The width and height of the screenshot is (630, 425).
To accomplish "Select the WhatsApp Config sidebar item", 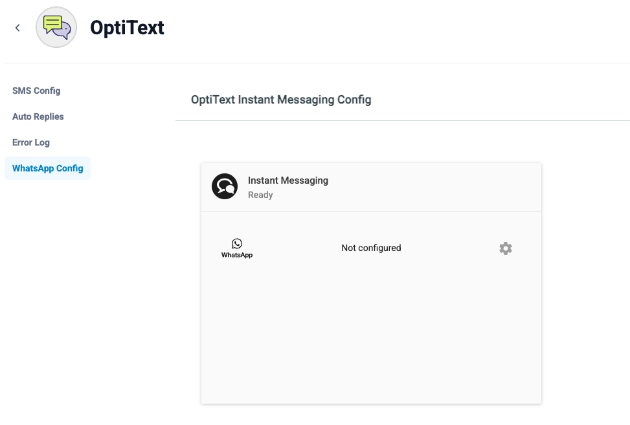I will tap(47, 168).
